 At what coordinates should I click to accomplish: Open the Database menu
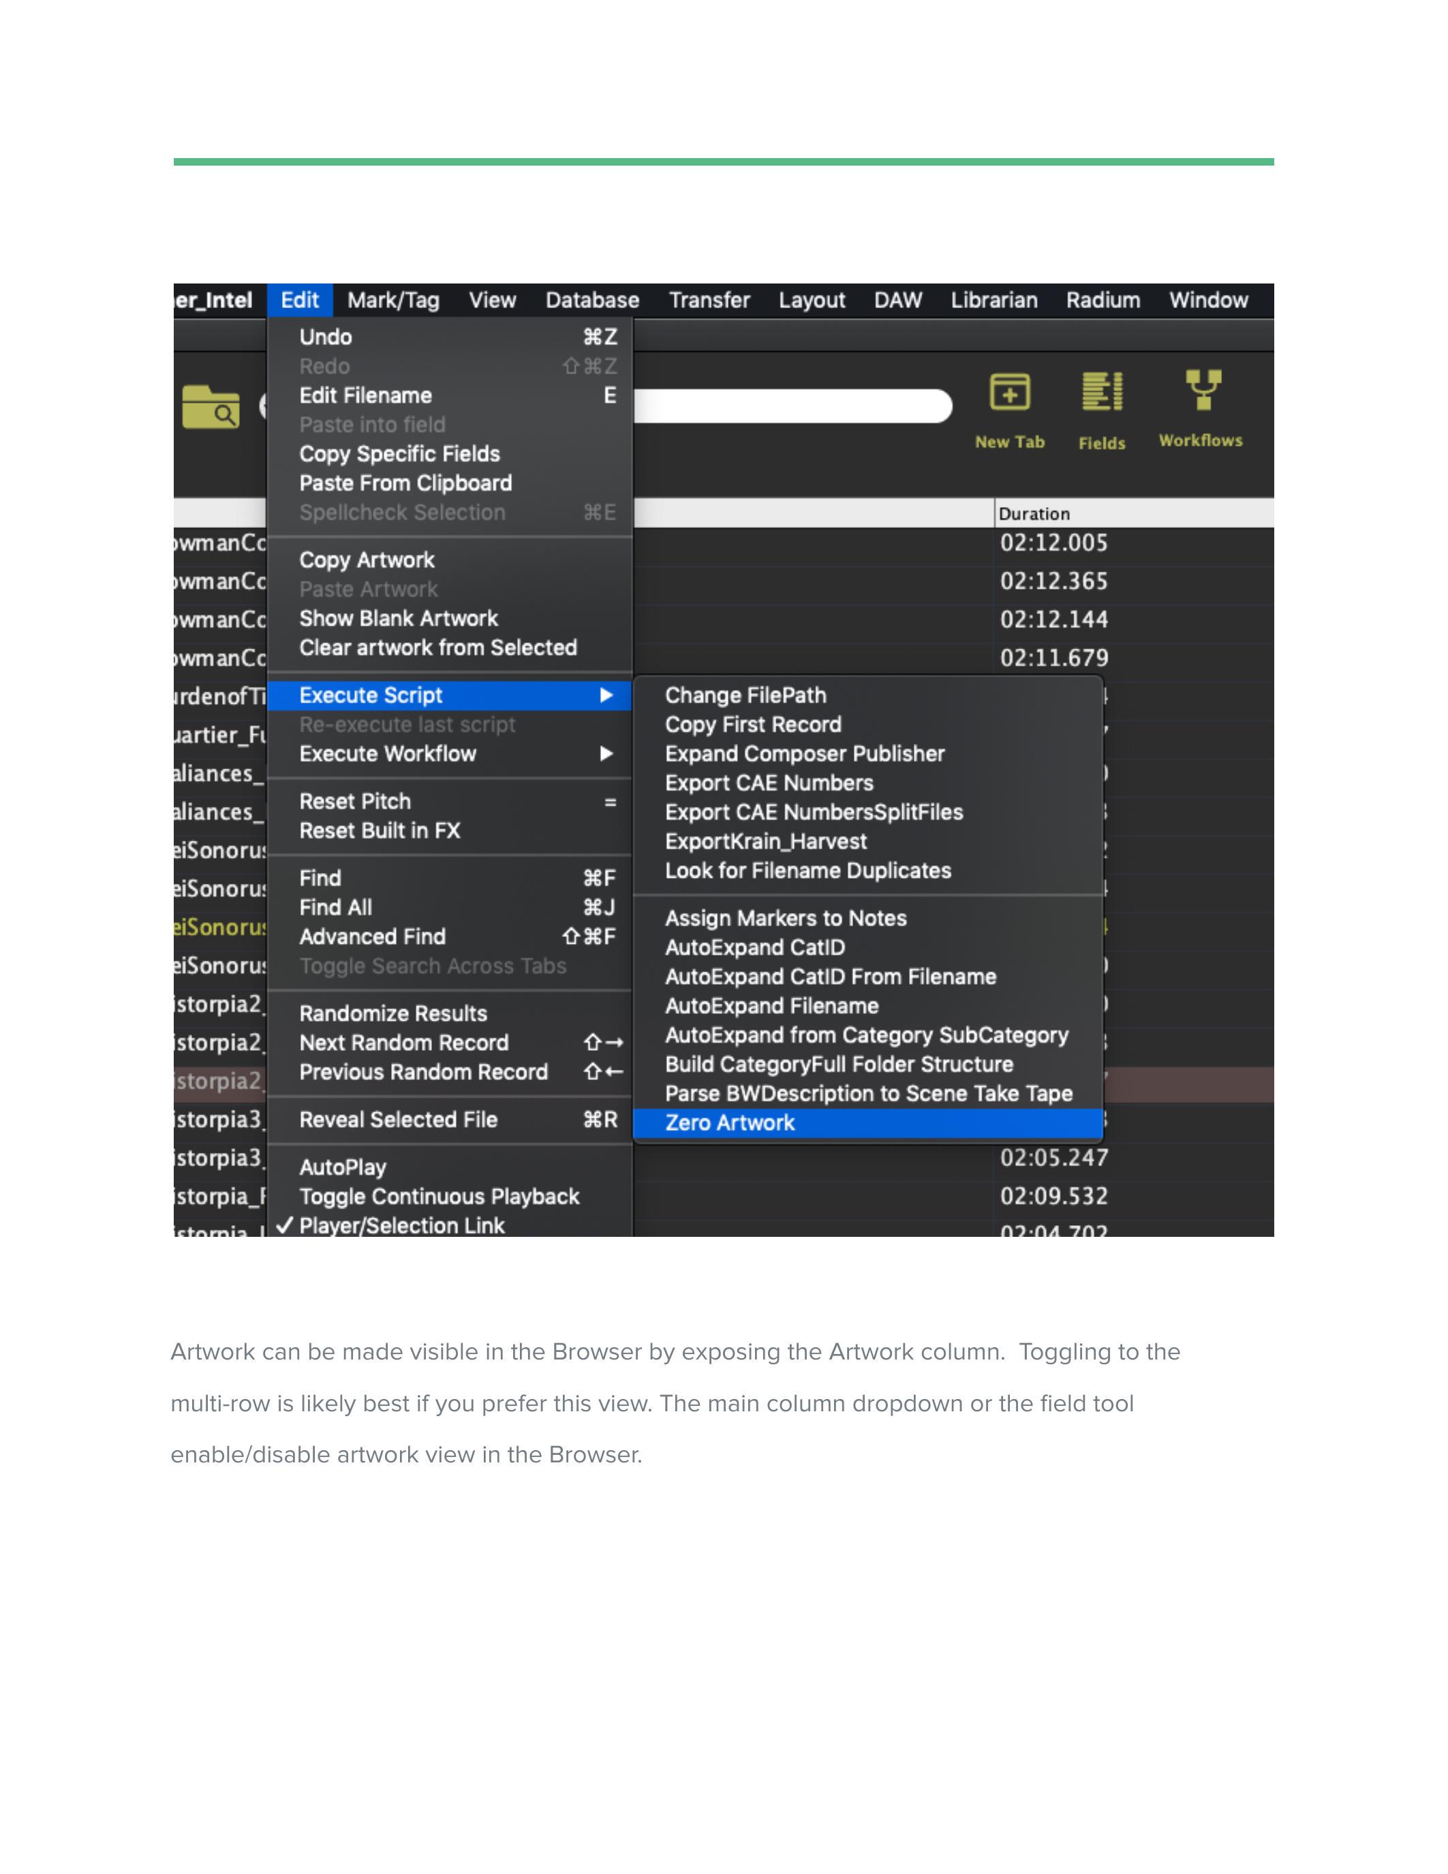(592, 301)
